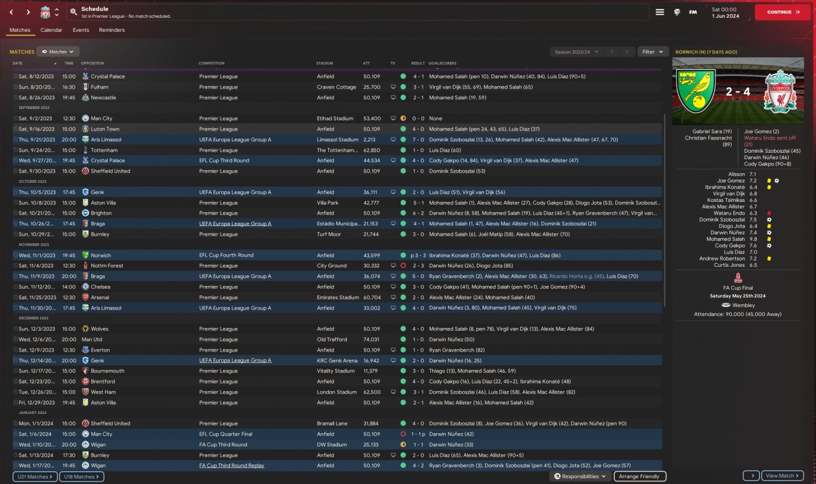Toggle the circle beside Sat, 11/4/2023 Nottm Forest

click(15, 266)
